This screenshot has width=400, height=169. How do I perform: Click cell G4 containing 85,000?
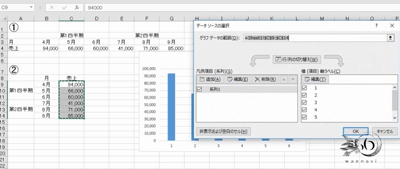click(172, 48)
